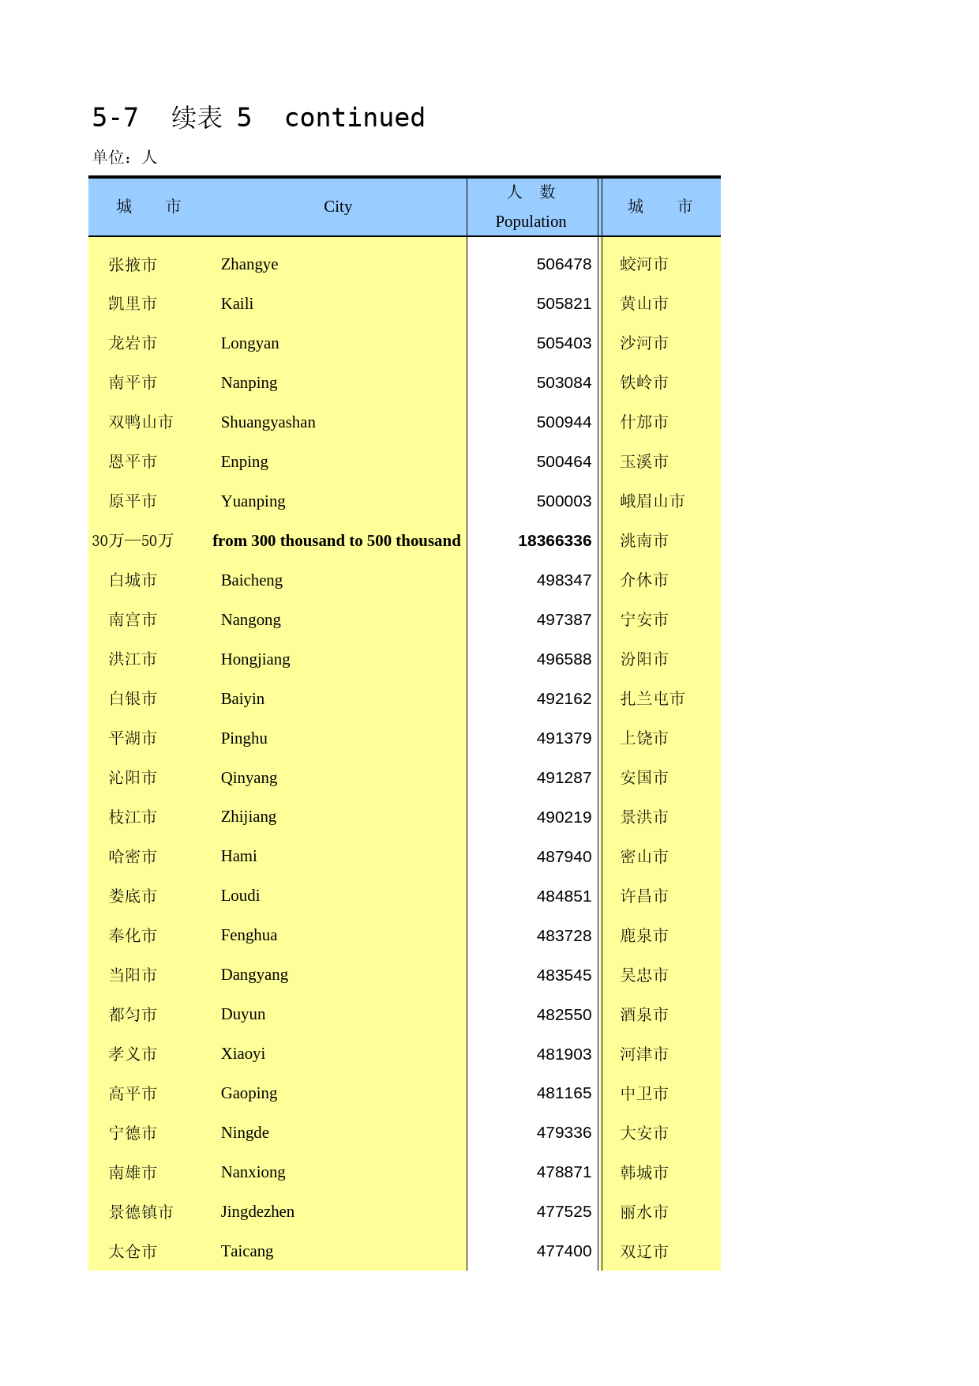Click population value 481165
This screenshot has height=1386, width=979.
coord(564,1093)
